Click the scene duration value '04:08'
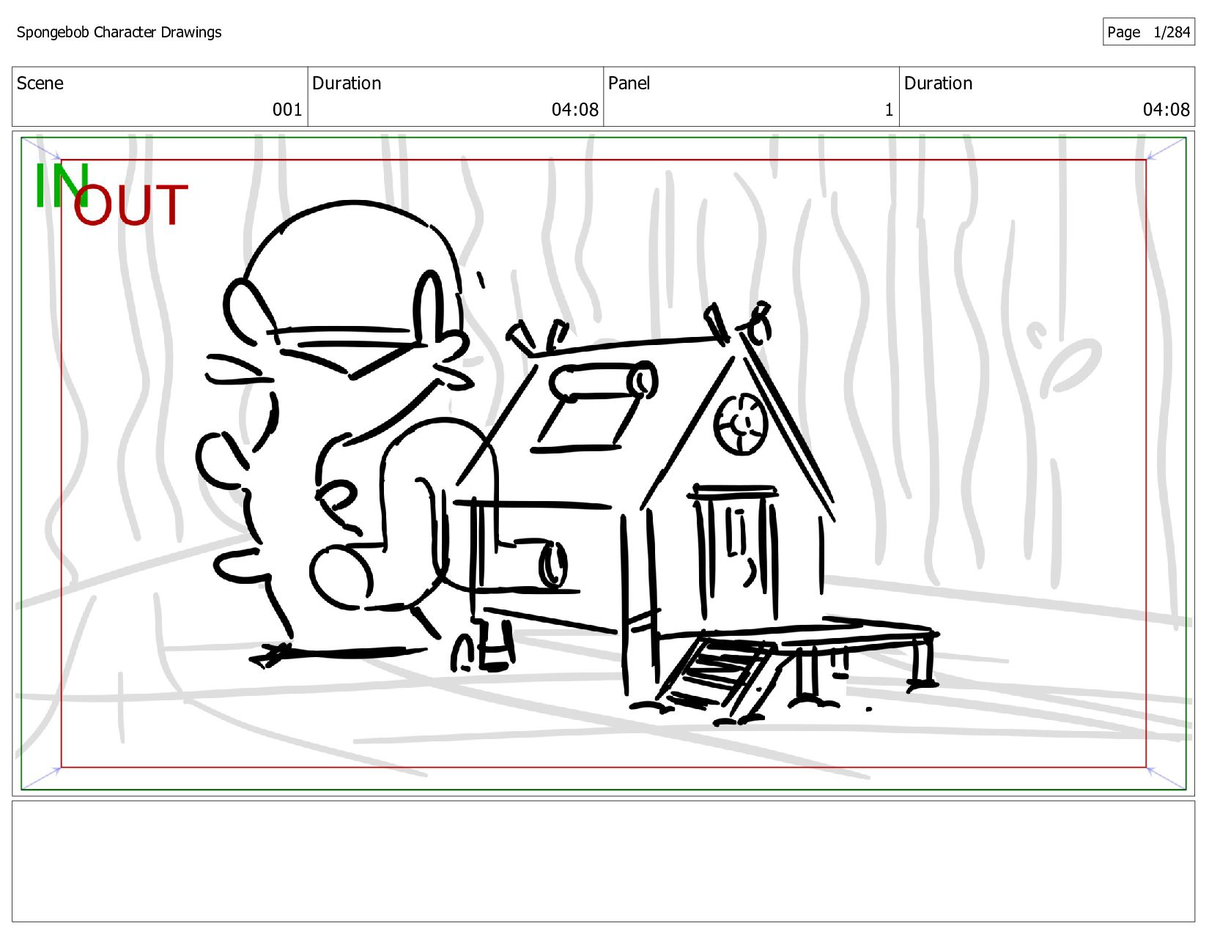Screen dimensions: 1209x934 [x=575, y=110]
